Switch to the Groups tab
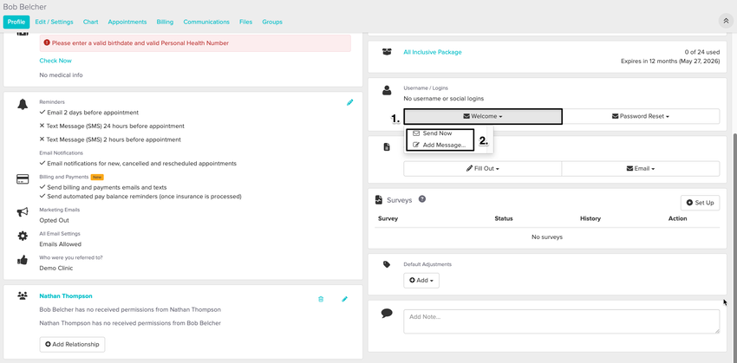The width and height of the screenshot is (737, 363). 272,22
